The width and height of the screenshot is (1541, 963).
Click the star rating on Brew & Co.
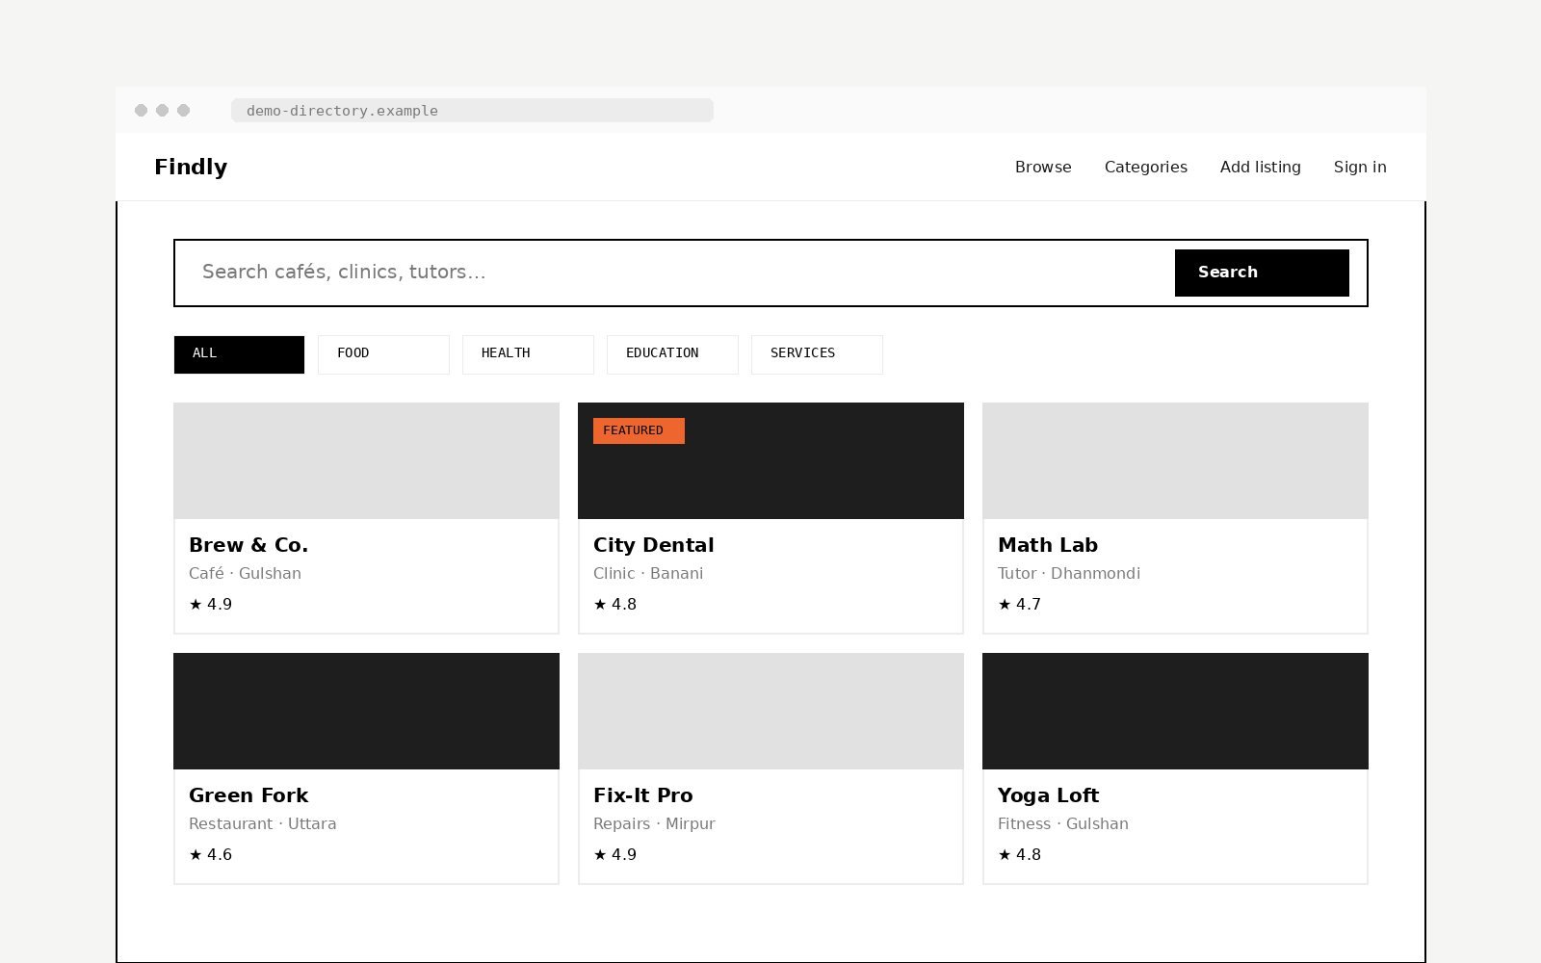click(211, 604)
